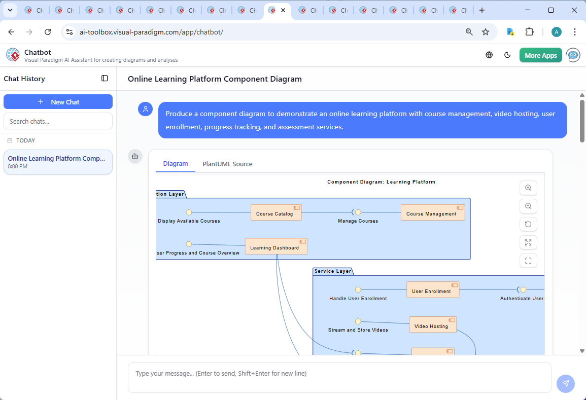Switch to the PlantUML Source tab
The width and height of the screenshot is (586, 400).
(x=227, y=164)
